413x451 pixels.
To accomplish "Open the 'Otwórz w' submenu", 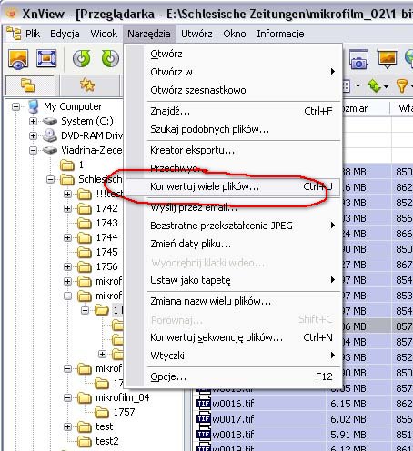I will point(233,72).
